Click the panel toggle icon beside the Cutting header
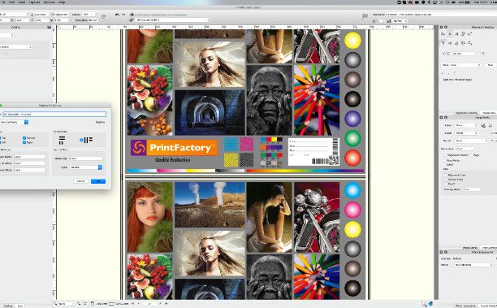 point(49,28)
